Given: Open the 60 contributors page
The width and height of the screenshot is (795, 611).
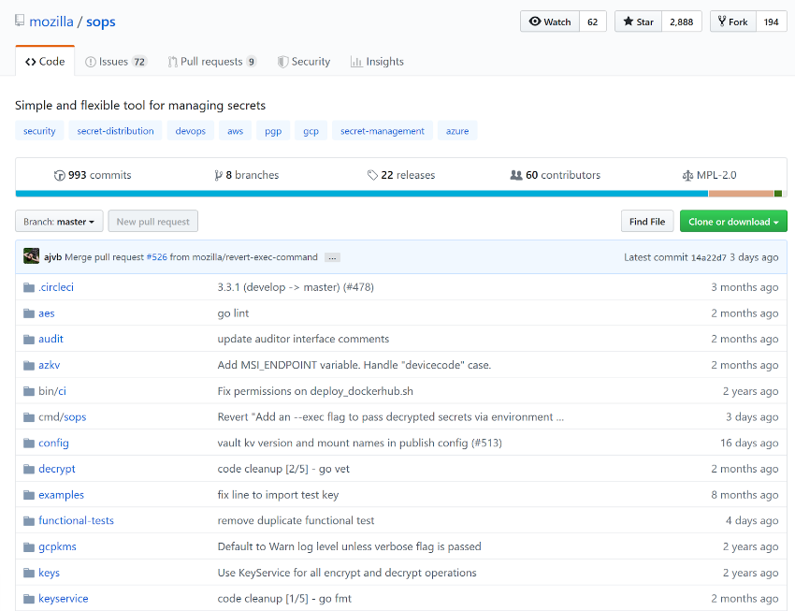Looking at the screenshot, I should click(x=556, y=175).
